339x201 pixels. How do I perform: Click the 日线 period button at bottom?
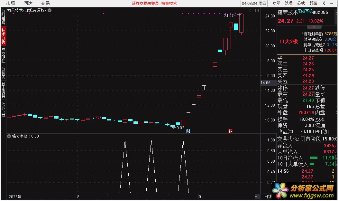tap(268, 196)
